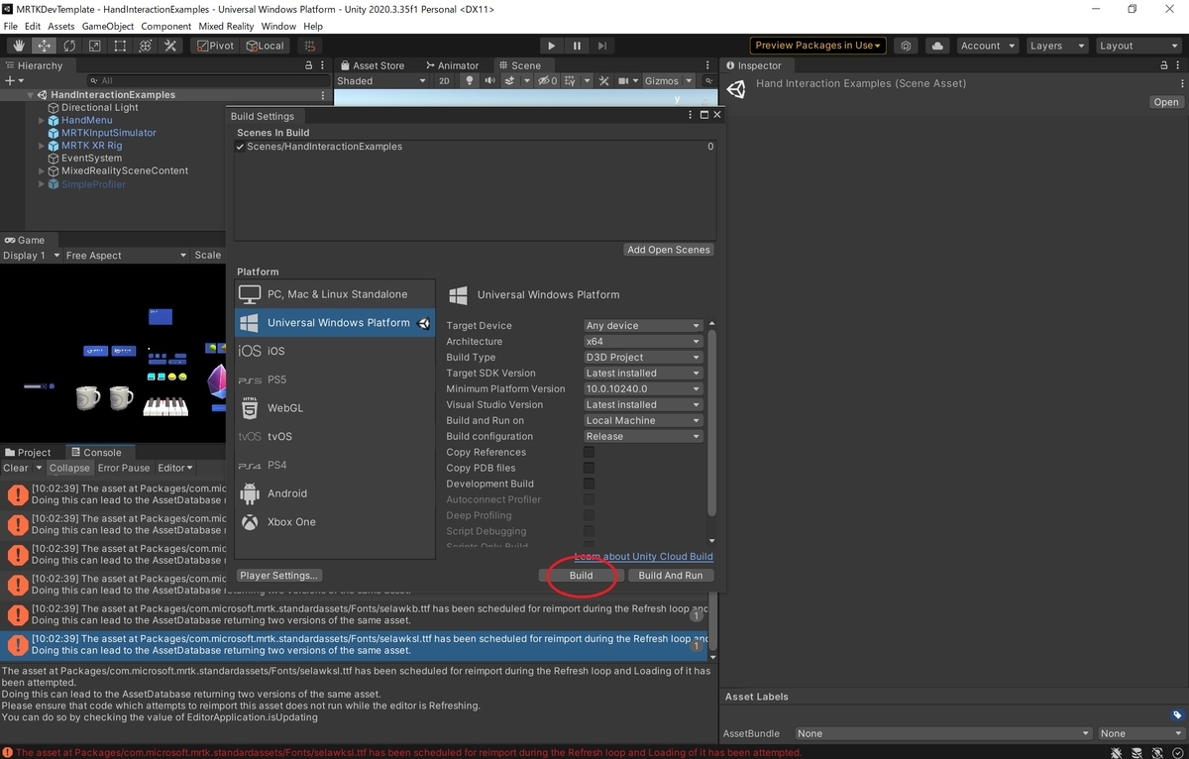
Task: Click the asset label tag icon
Action: pos(1176,714)
